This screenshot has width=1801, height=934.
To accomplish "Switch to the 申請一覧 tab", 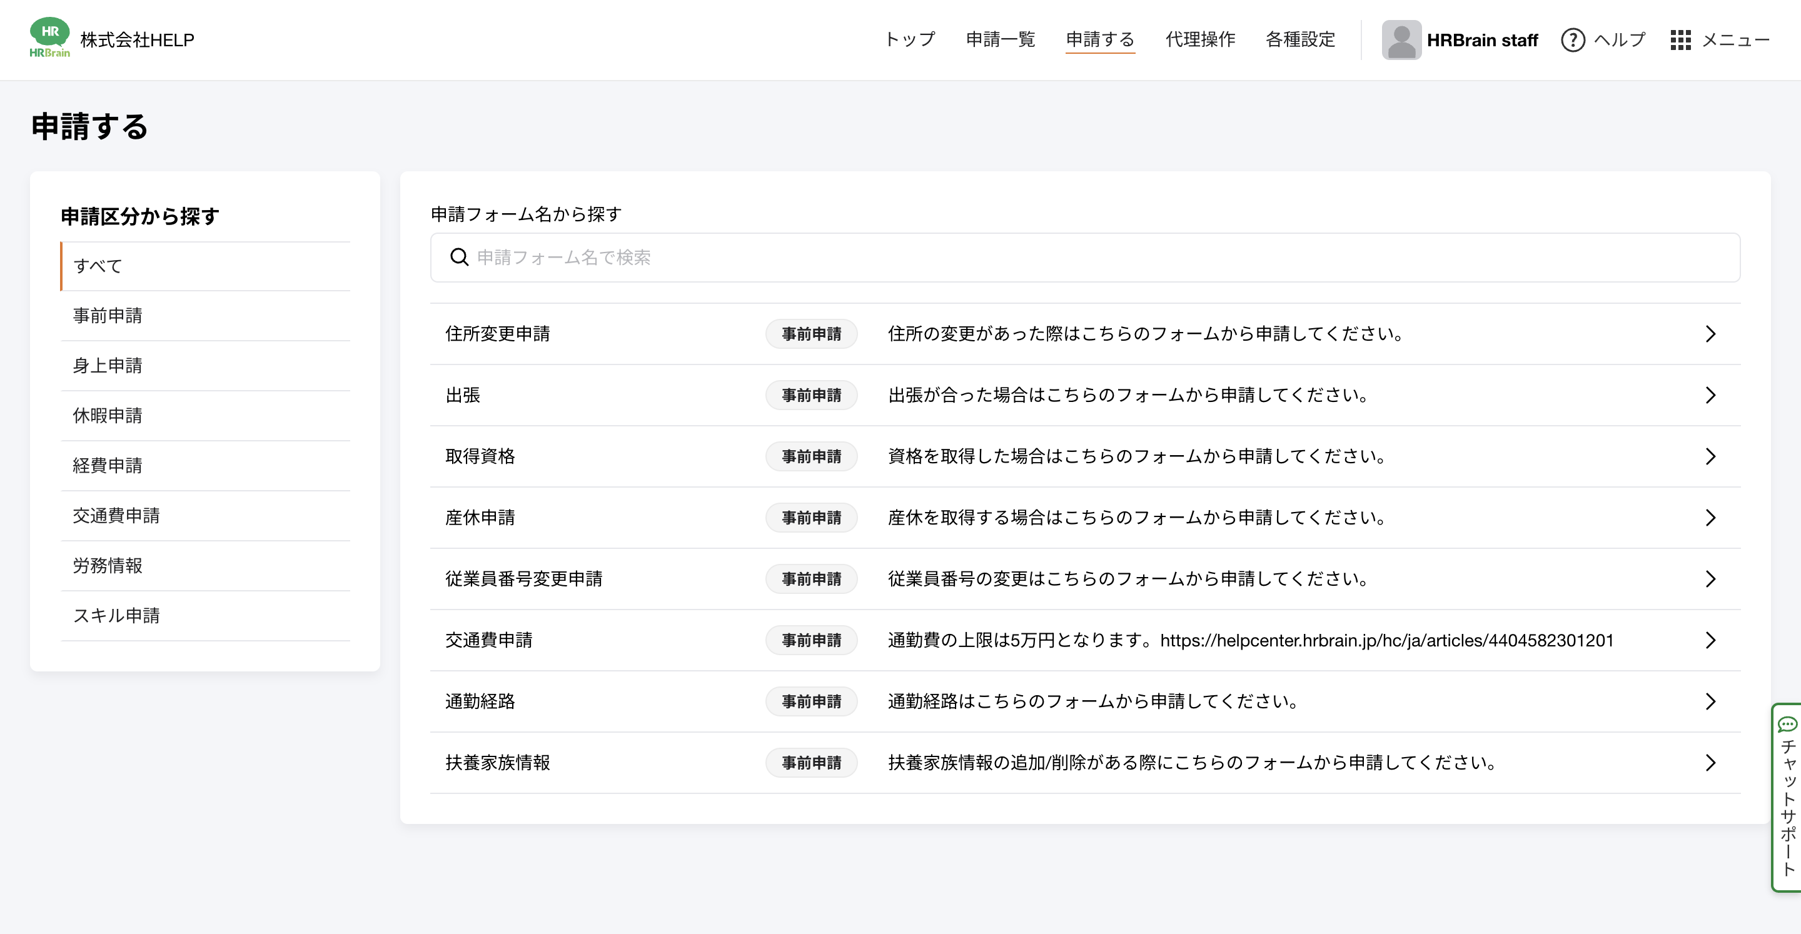I will (x=1000, y=40).
